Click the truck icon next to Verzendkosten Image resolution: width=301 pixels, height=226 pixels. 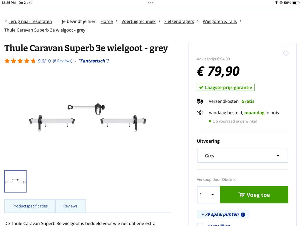point(200,101)
